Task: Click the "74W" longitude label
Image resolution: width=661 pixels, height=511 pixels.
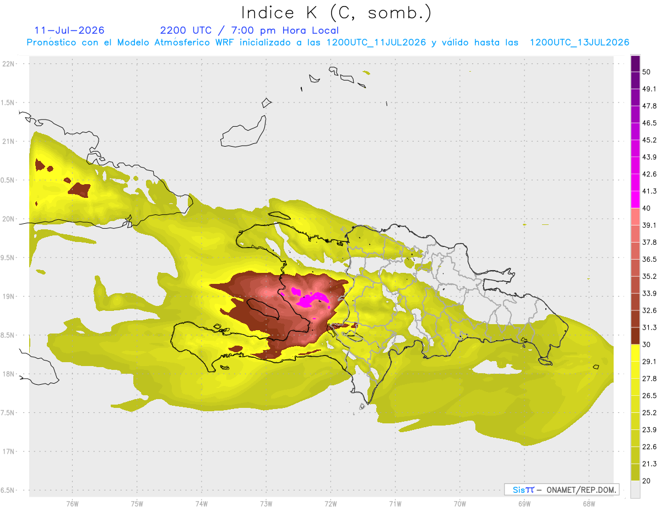Action: pos(202,503)
